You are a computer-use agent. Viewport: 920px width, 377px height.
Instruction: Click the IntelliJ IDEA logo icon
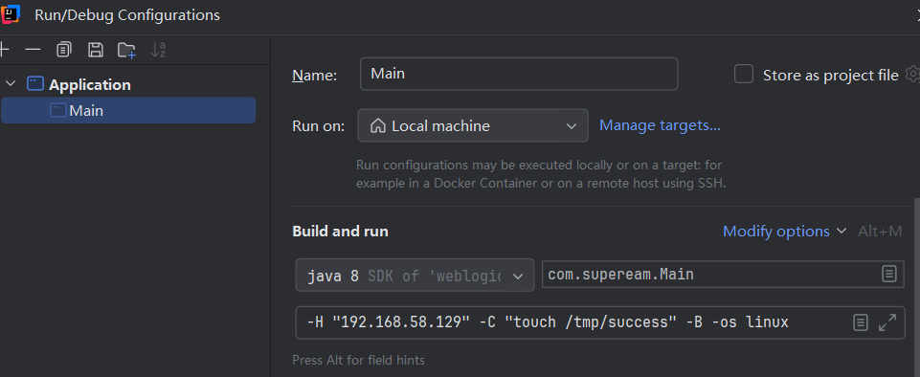click(11, 13)
